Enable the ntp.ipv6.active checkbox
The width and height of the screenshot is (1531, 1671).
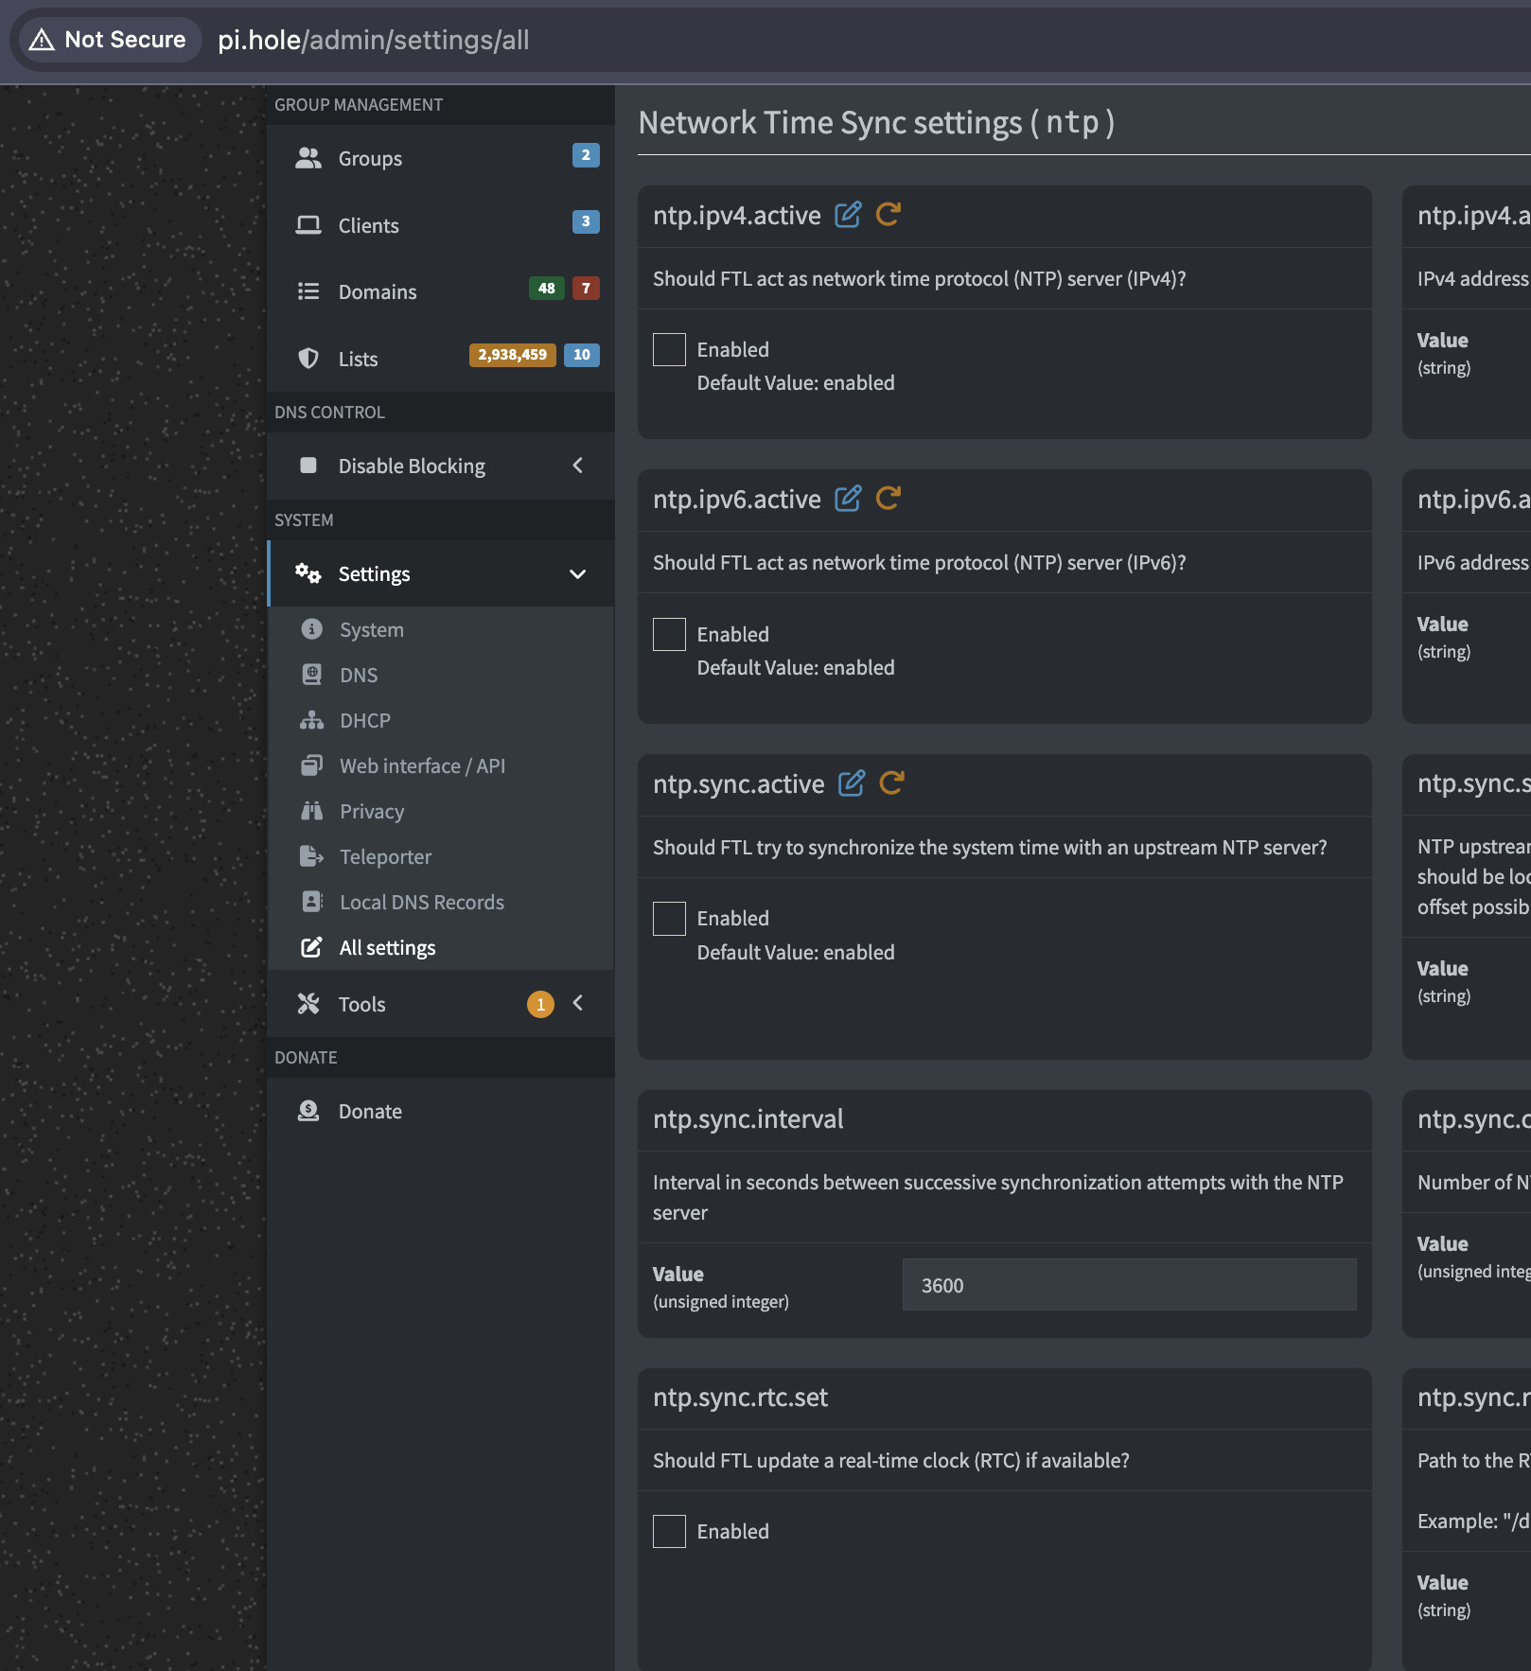point(669,634)
